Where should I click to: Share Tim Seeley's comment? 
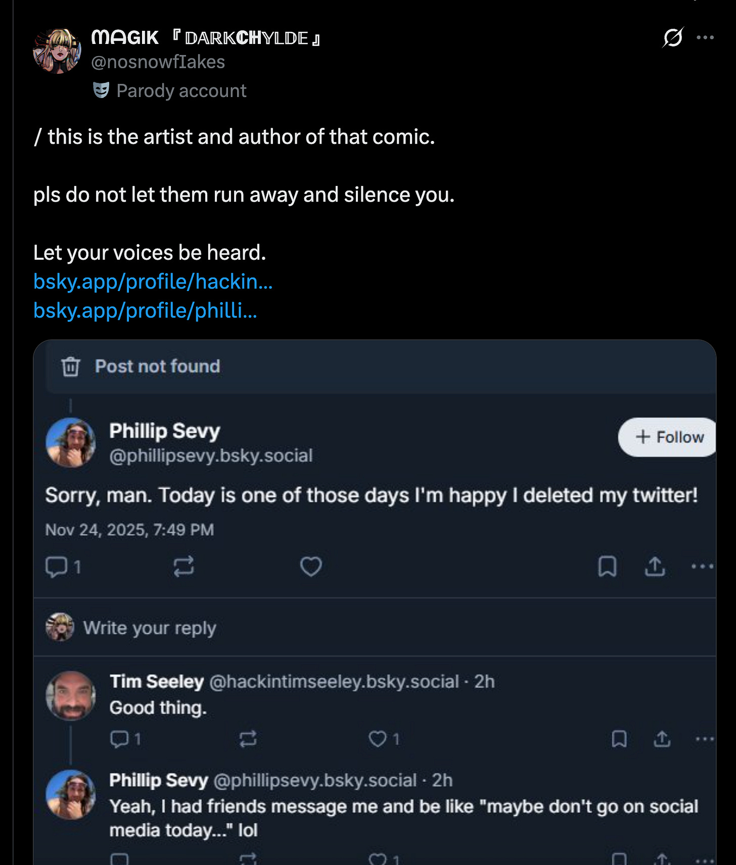[662, 739]
